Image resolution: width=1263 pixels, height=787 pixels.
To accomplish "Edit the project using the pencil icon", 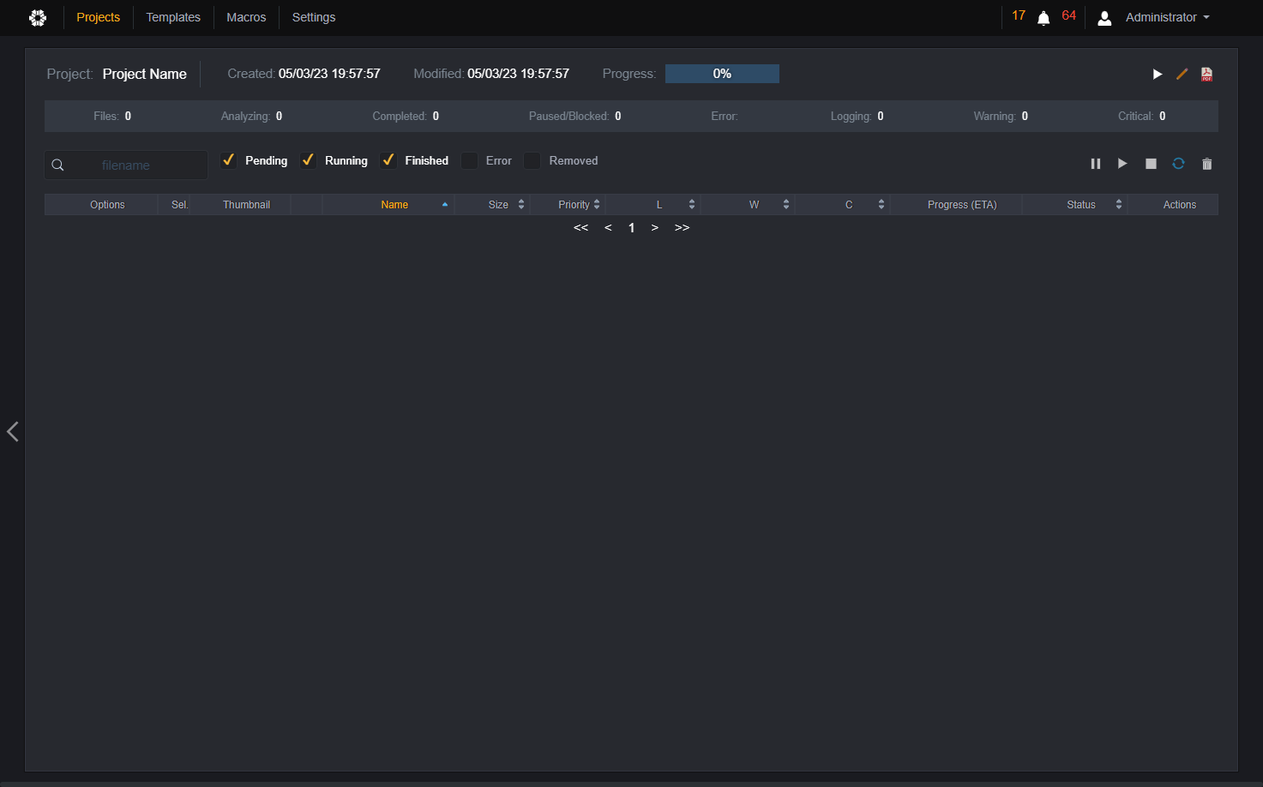I will coord(1182,75).
